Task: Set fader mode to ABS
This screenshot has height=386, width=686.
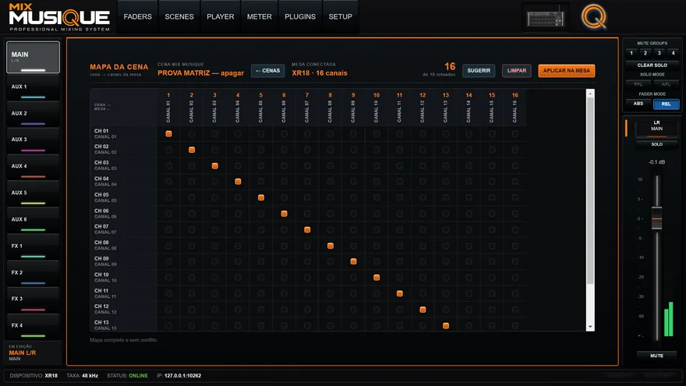Action: coord(638,104)
